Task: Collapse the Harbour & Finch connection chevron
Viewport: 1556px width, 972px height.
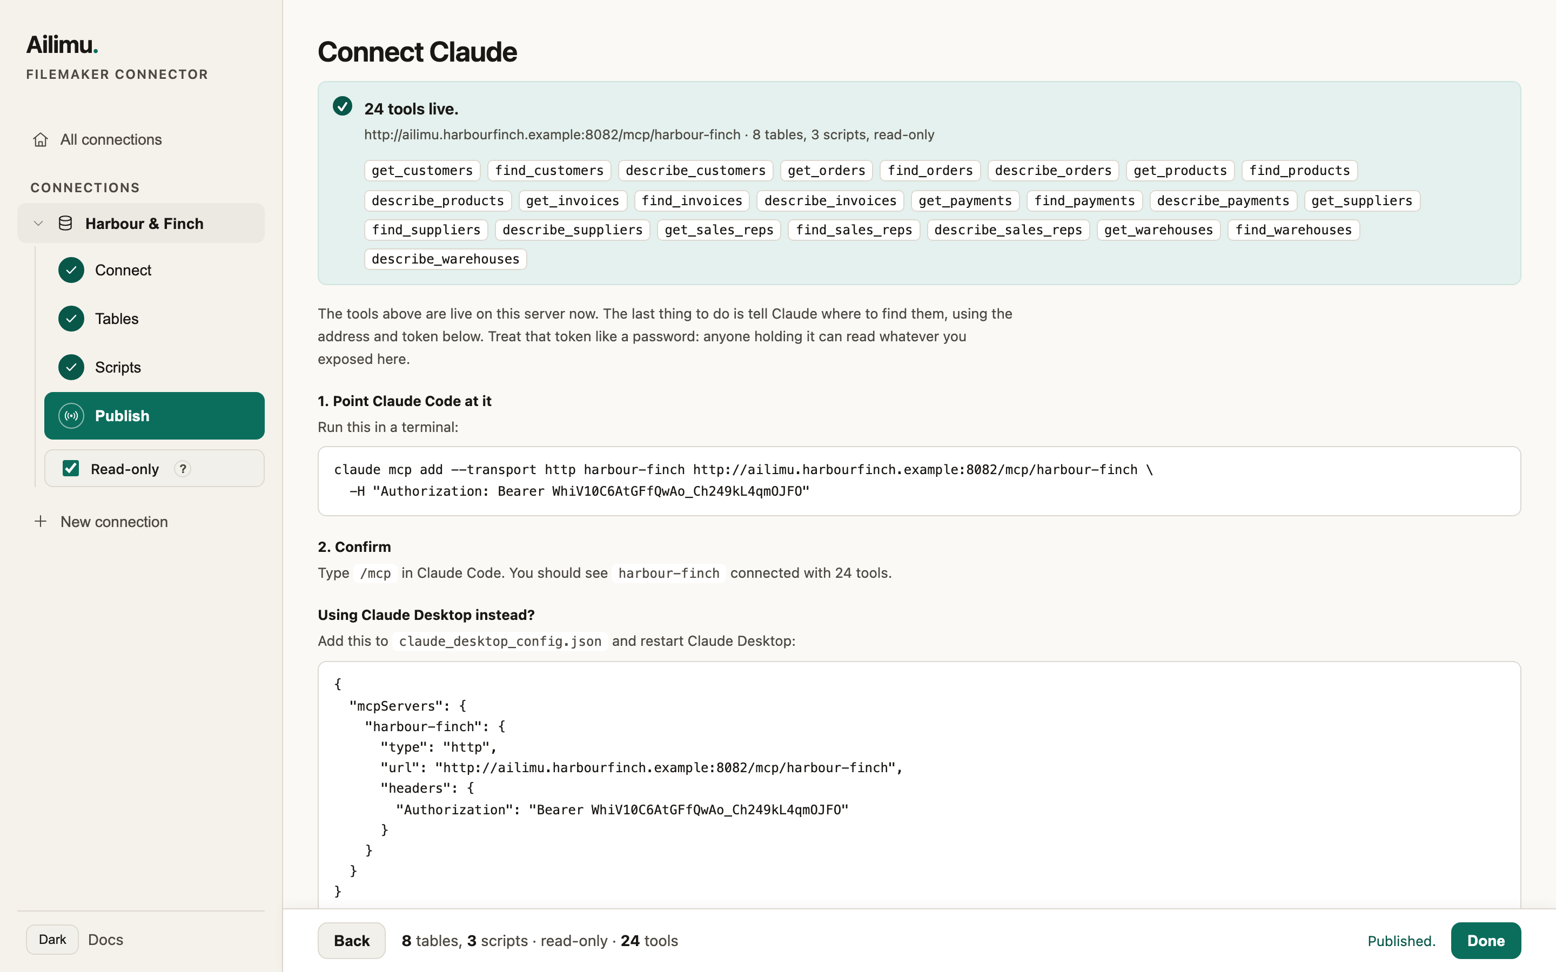Action: coord(38,223)
